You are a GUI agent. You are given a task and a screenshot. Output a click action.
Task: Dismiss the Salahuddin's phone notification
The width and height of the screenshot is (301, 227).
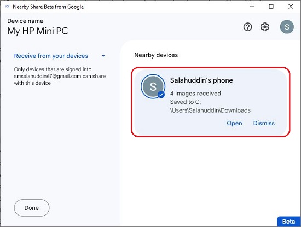(264, 123)
